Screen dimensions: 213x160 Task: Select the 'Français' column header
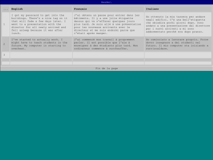click(x=108, y=9)
